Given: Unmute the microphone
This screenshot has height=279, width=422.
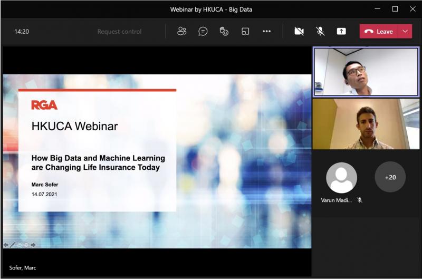Looking at the screenshot, I should pos(320,31).
